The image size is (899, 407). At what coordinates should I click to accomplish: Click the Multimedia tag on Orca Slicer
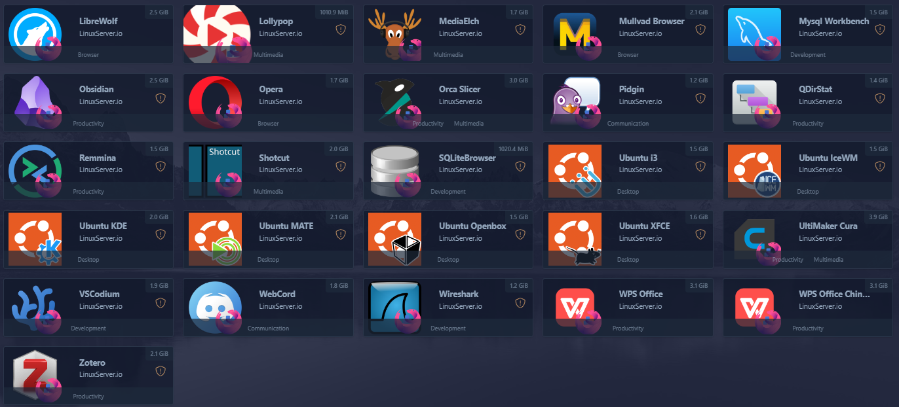point(469,124)
